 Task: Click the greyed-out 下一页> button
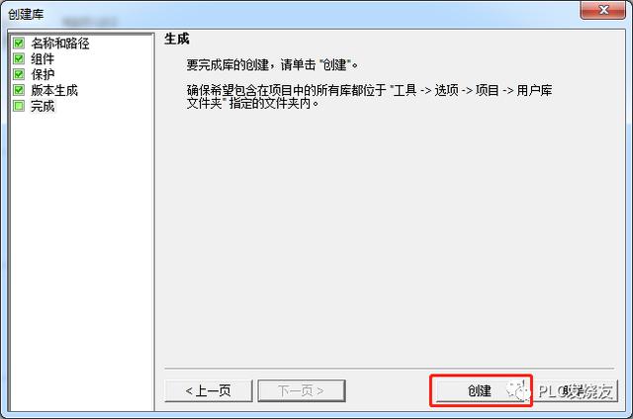(301, 390)
